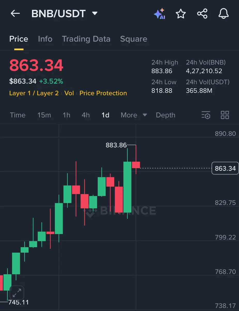Tap the Price Protection link
The height and width of the screenshot is (311, 239).
click(x=103, y=93)
